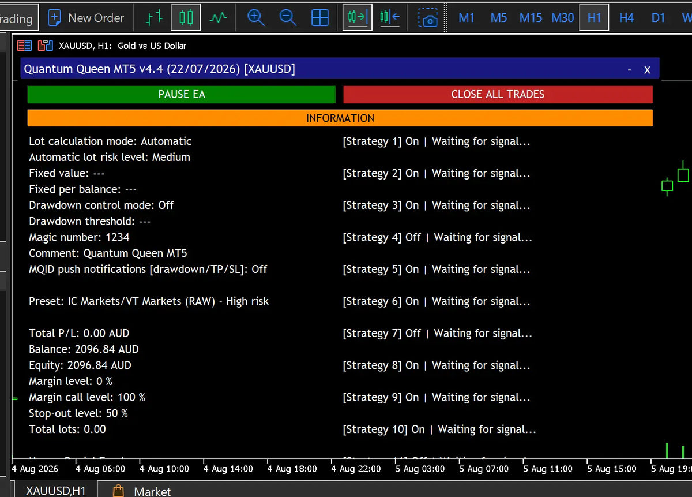Click 'Margin level: 0 %' text

(70, 381)
